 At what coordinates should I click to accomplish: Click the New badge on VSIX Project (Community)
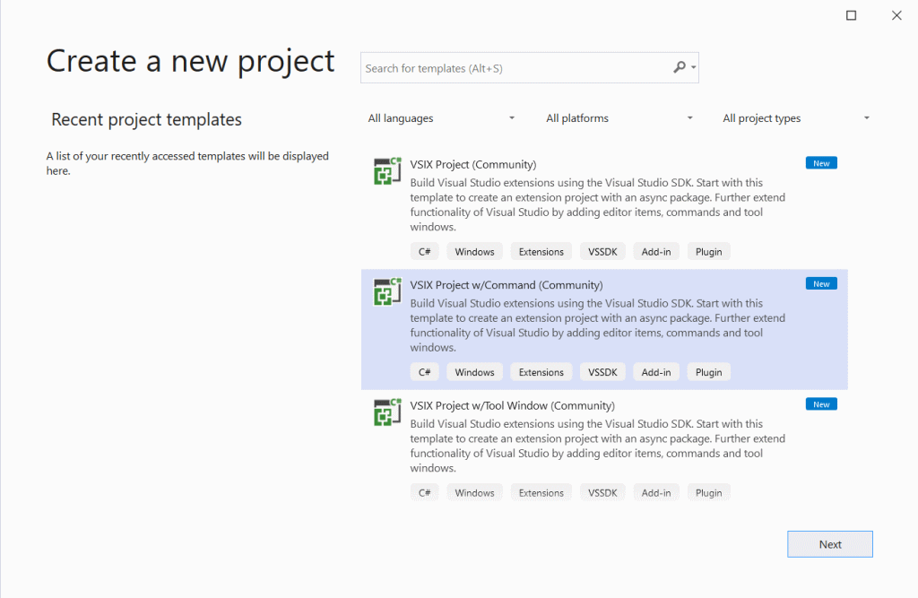click(821, 162)
